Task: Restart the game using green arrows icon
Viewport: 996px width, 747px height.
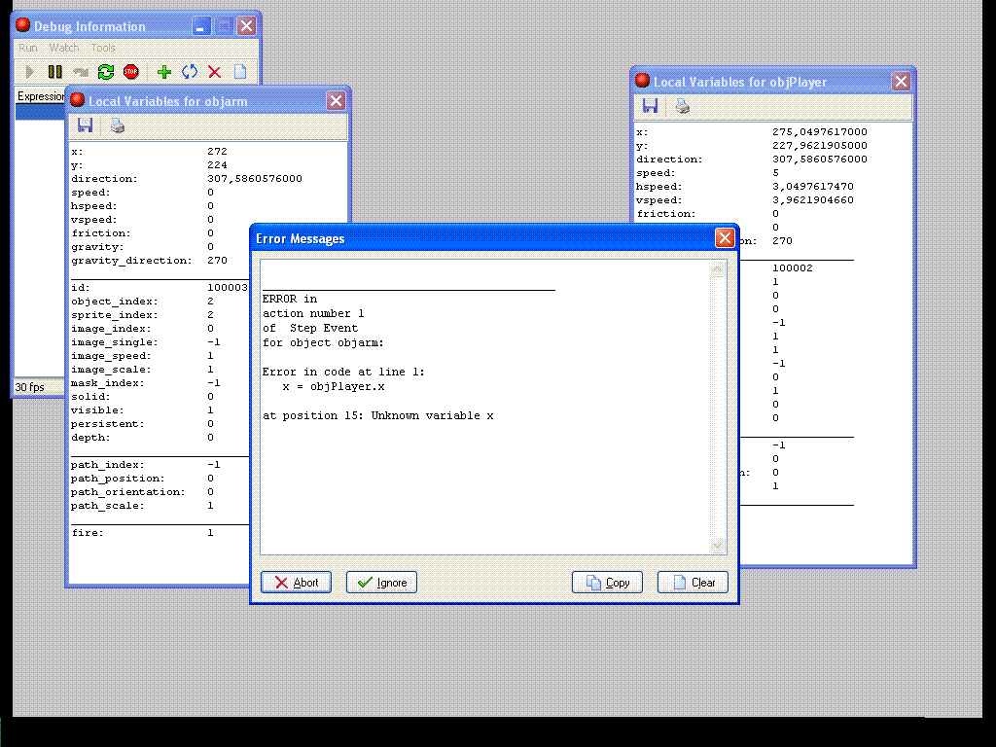Action: 106,72
